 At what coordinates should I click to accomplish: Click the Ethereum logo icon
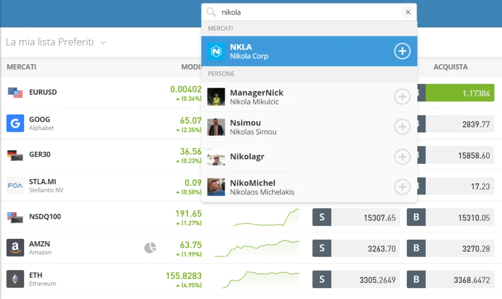pos(15,279)
